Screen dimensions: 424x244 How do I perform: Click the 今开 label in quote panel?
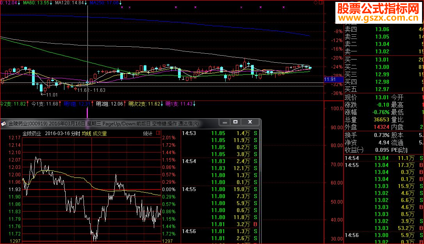click(x=397, y=97)
